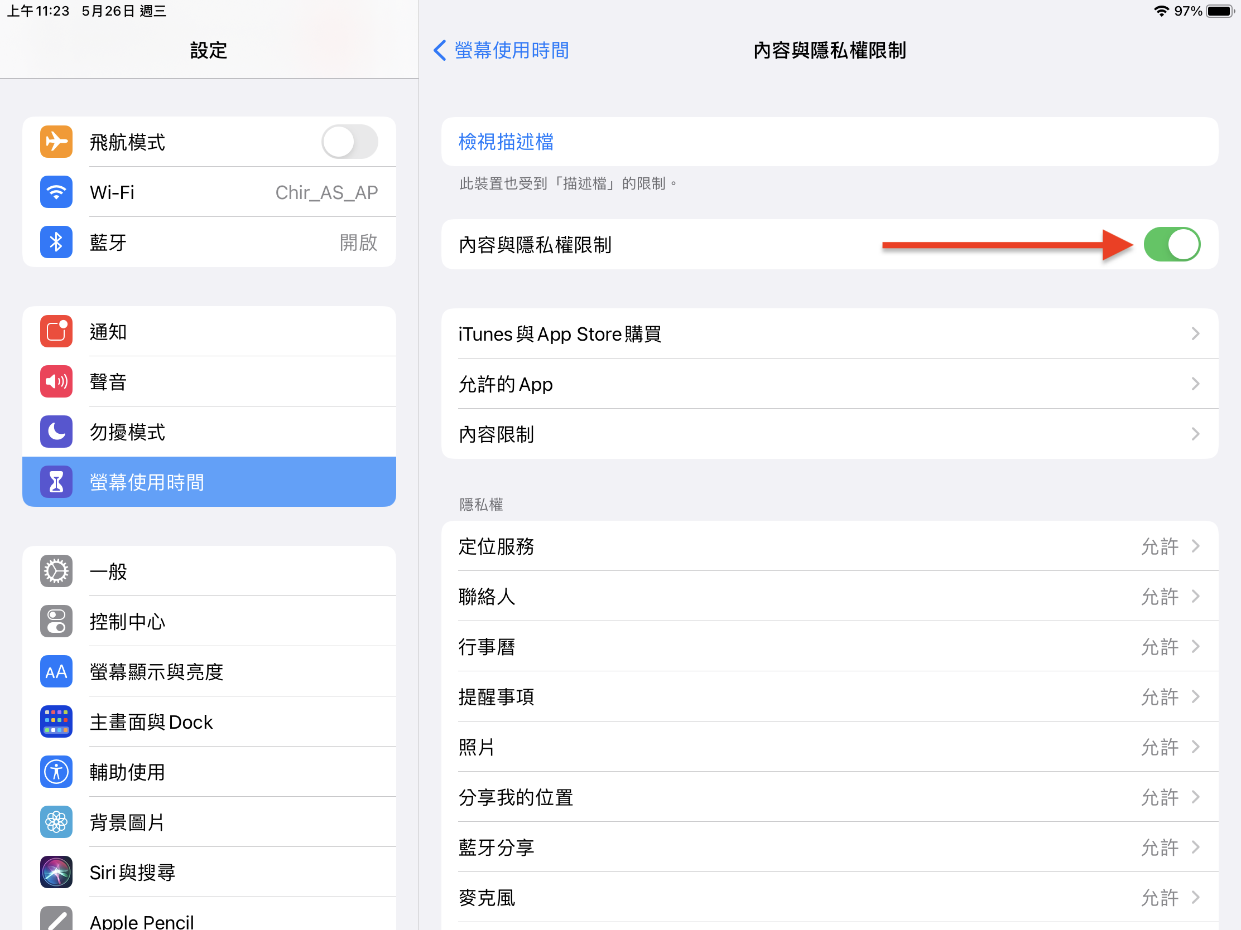The width and height of the screenshot is (1241, 930).
Task: Go back to 螢幕使用時間
Action: [x=501, y=50]
